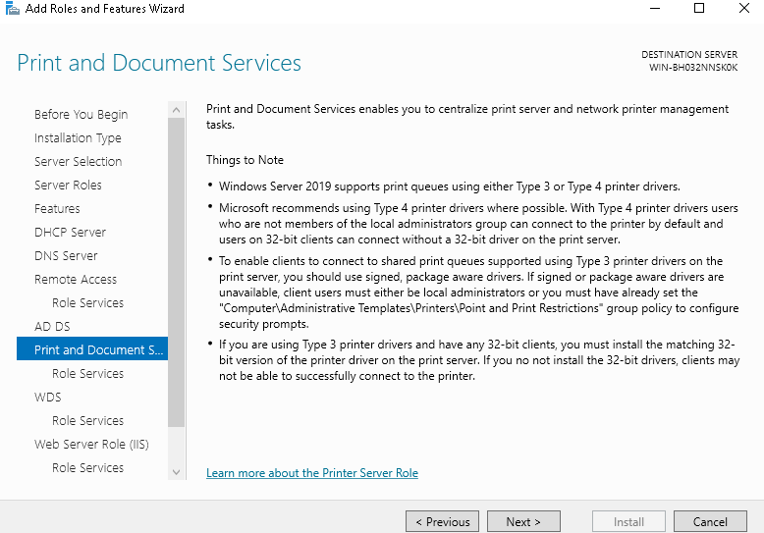Proceed with the Next button

click(524, 522)
